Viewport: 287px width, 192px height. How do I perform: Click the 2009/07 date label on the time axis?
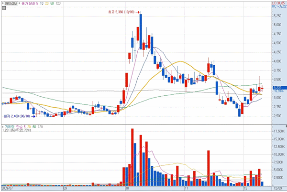(x=7, y=189)
